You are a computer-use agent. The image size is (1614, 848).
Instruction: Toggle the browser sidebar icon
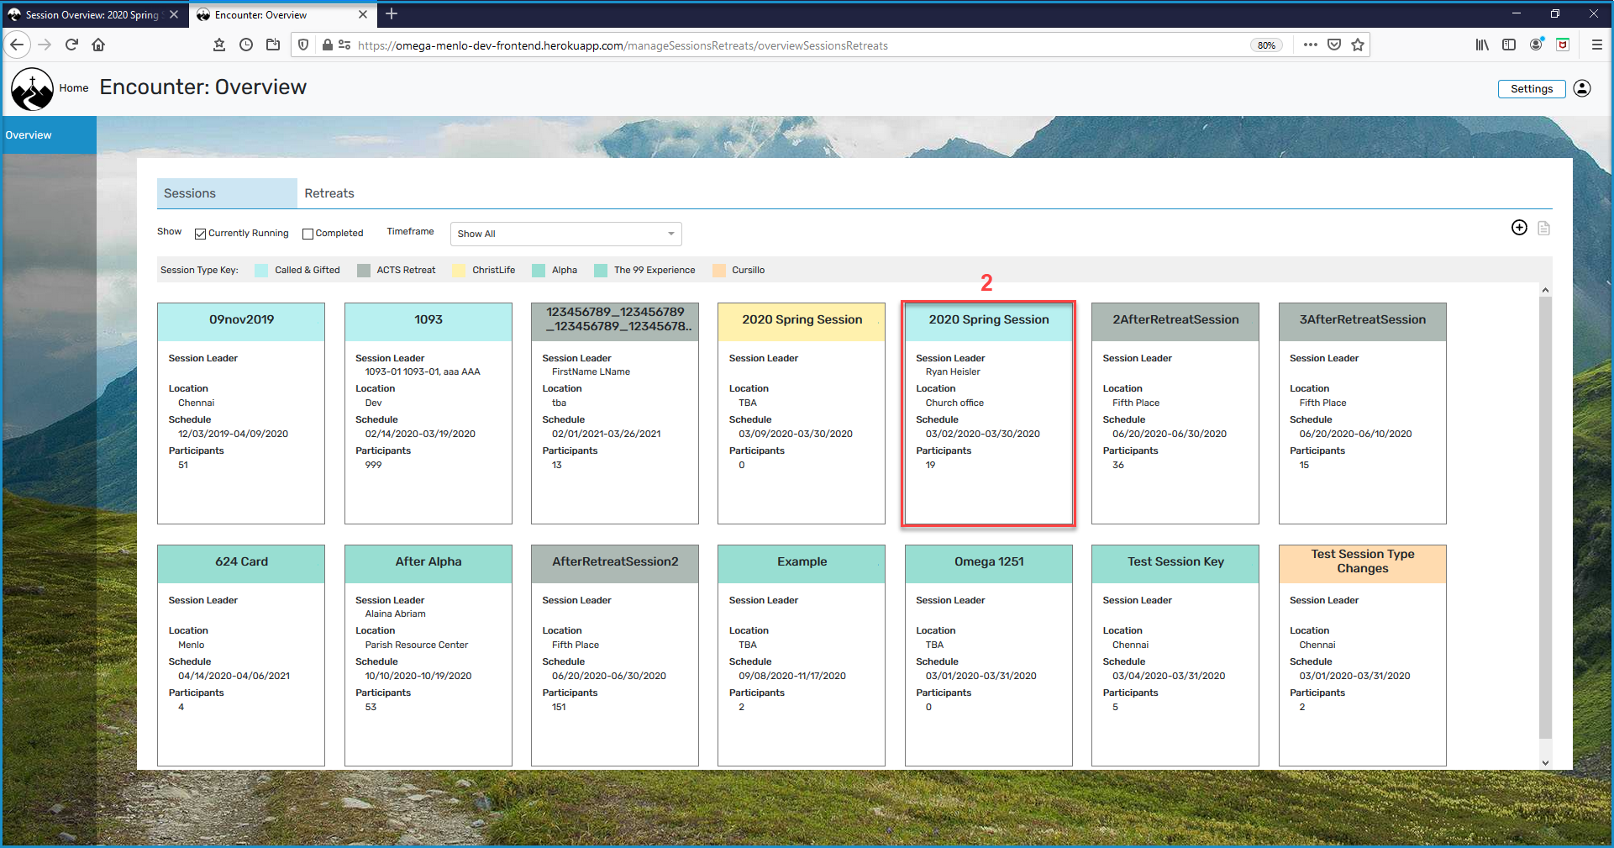(x=1509, y=45)
